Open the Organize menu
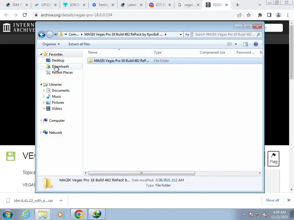Image resolution: width=294 pixels, height=220 pixels. (x=51, y=44)
